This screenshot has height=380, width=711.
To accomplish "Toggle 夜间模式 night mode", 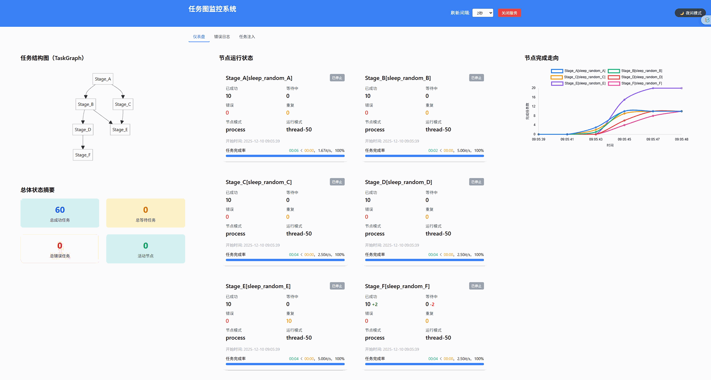I will click(690, 13).
